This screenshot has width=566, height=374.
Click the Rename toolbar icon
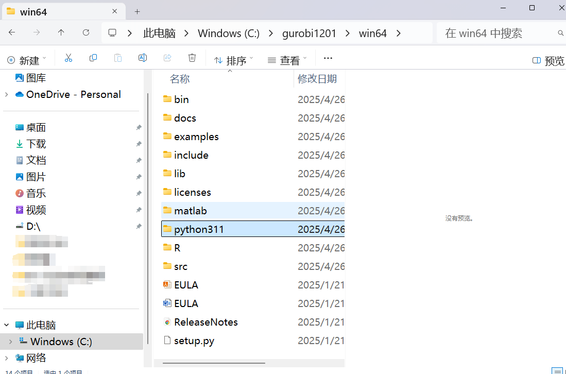coord(143,58)
